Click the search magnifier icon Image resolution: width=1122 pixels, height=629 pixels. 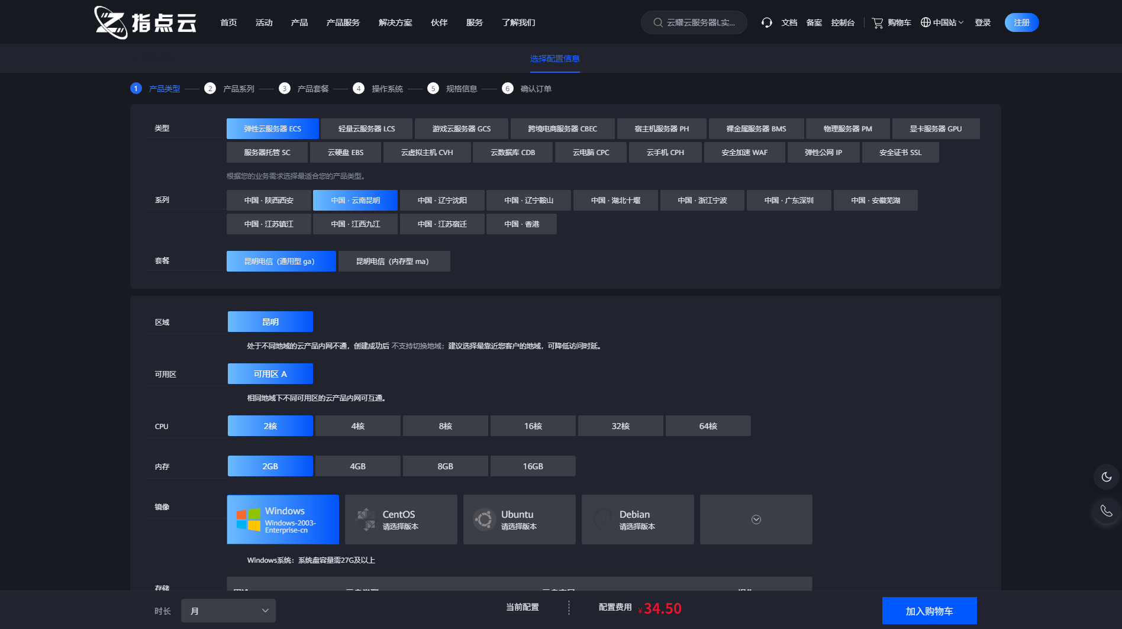657,22
